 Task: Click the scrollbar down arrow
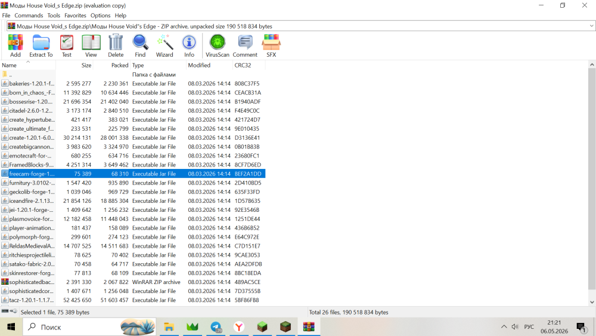[592, 302]
